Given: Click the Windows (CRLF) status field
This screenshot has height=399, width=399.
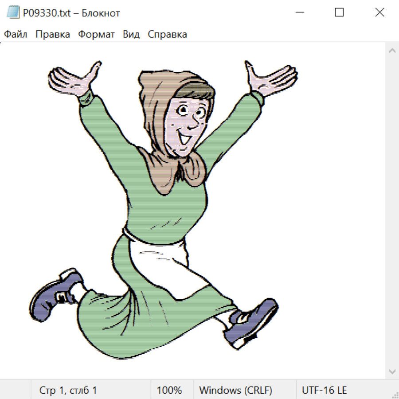Looking at the screenshot, I should [x=235, y=390].
